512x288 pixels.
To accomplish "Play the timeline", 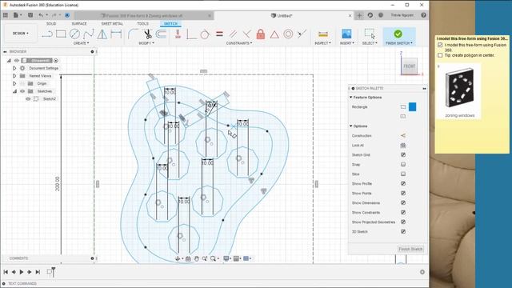I will pos(22,272).
